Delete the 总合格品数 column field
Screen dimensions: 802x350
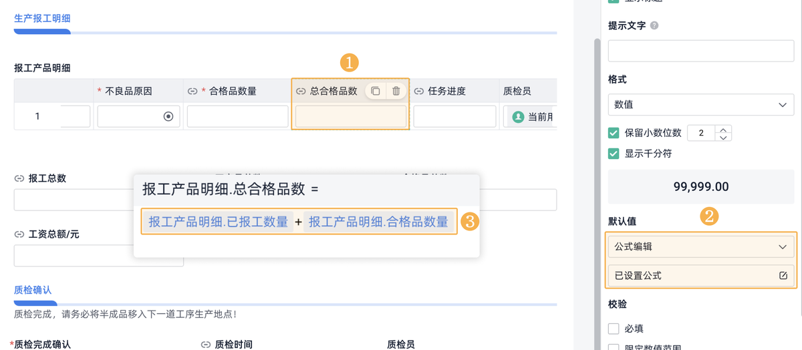(396, 91)
